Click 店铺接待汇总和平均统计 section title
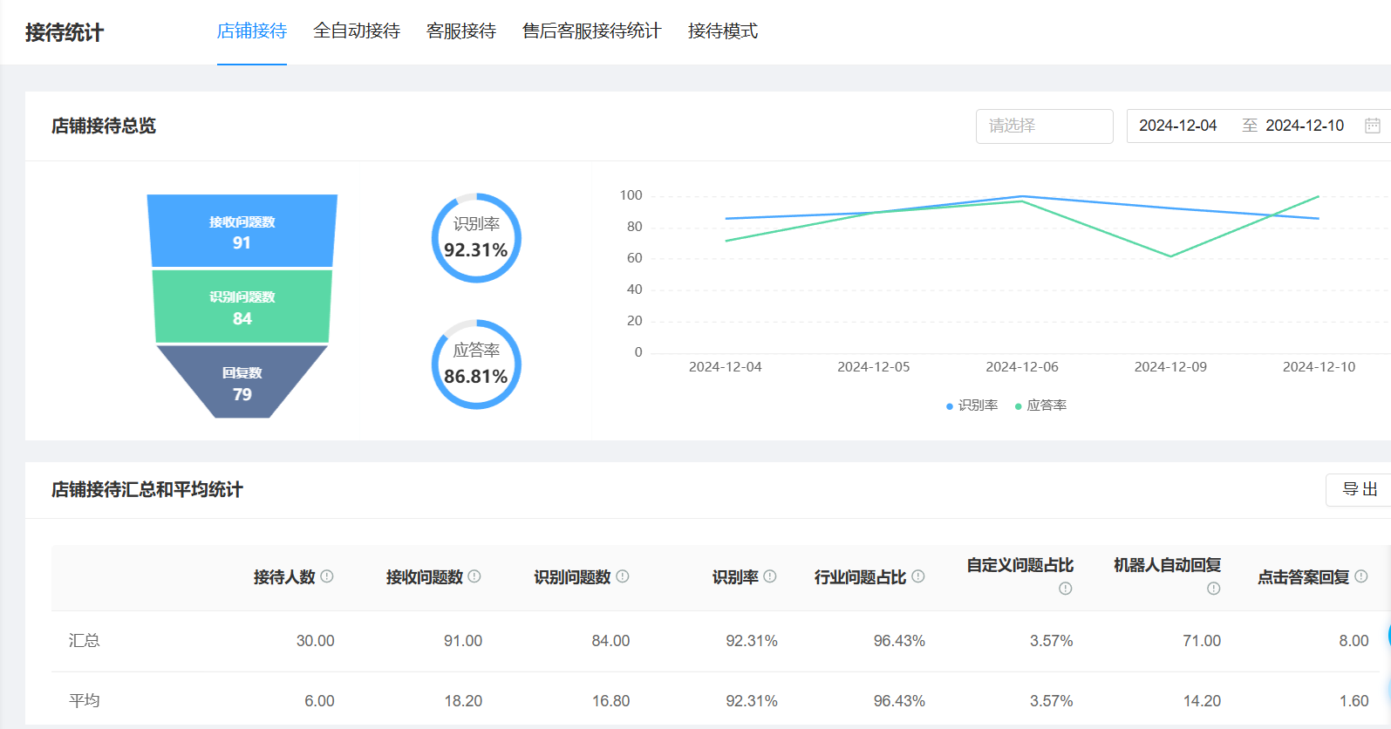Screen dimensions: 1391x729 (147, 490)
